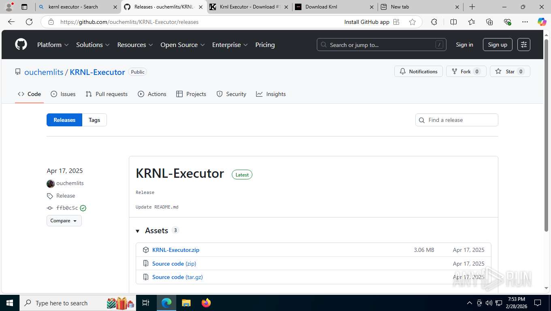Select the Releases view button
This screenshot has height=311, width=551.
[64, 120]
